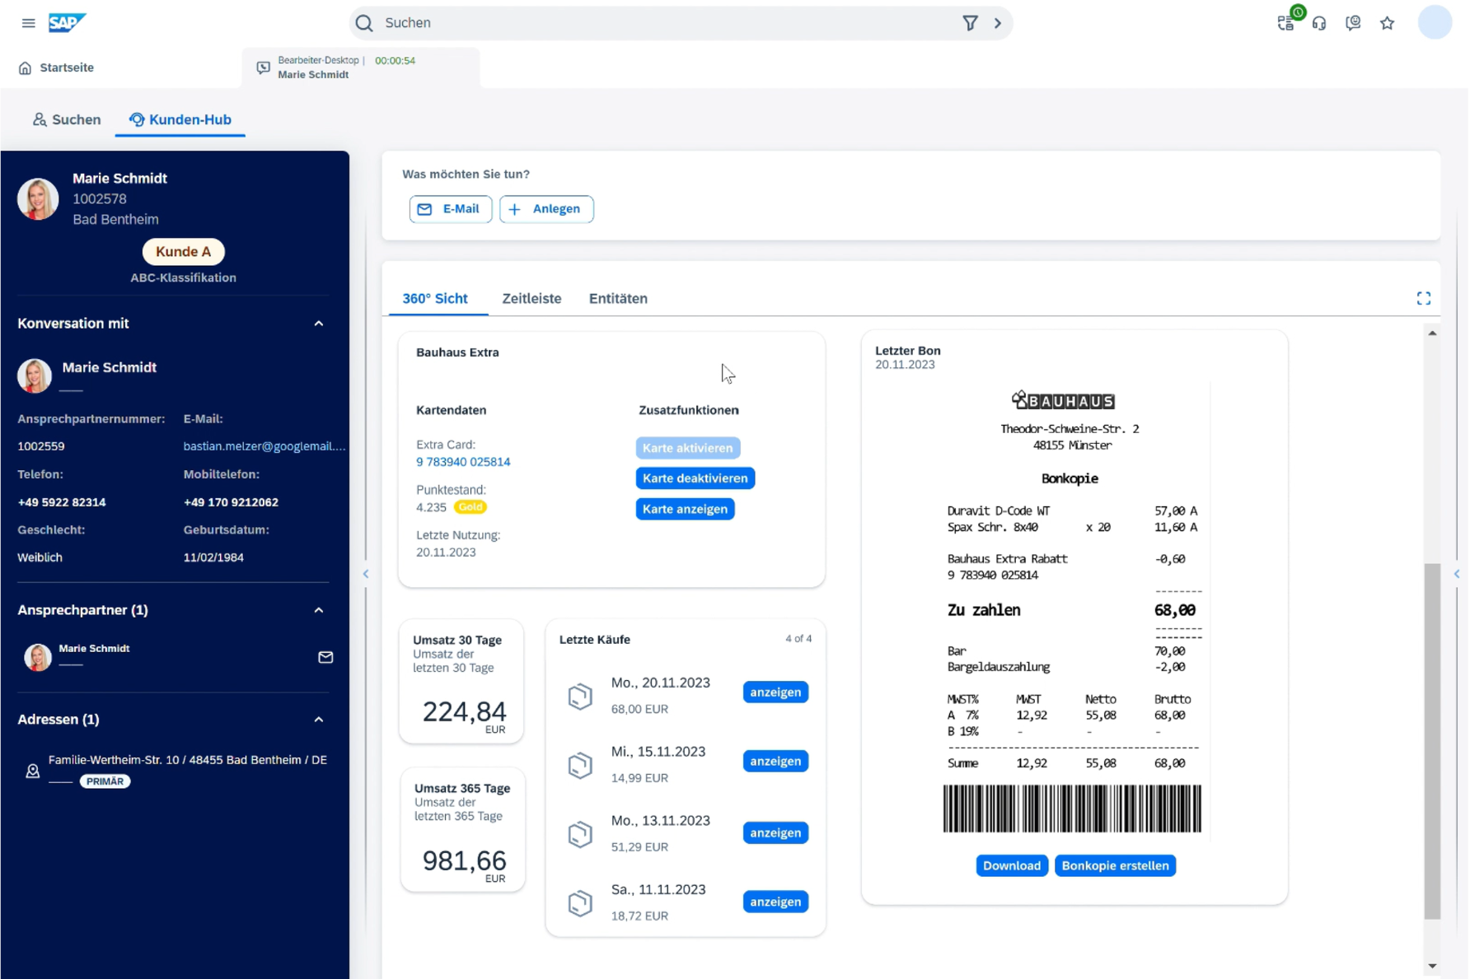This screenshot has height=979, width=1470.
Task: Switch to the Zeitleiste tab
Action: (x=531, y=299)
